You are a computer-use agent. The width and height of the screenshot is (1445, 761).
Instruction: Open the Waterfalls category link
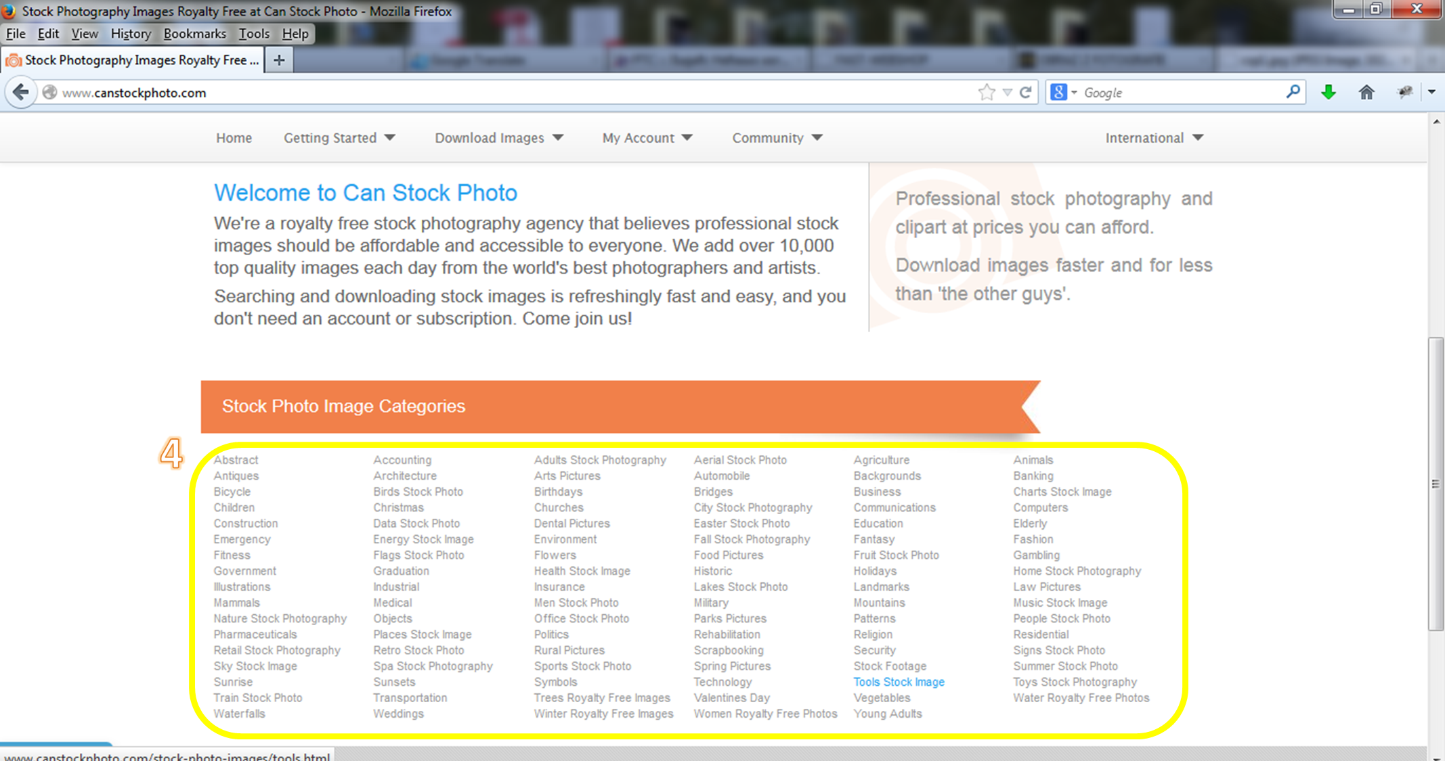coord(239,714)
